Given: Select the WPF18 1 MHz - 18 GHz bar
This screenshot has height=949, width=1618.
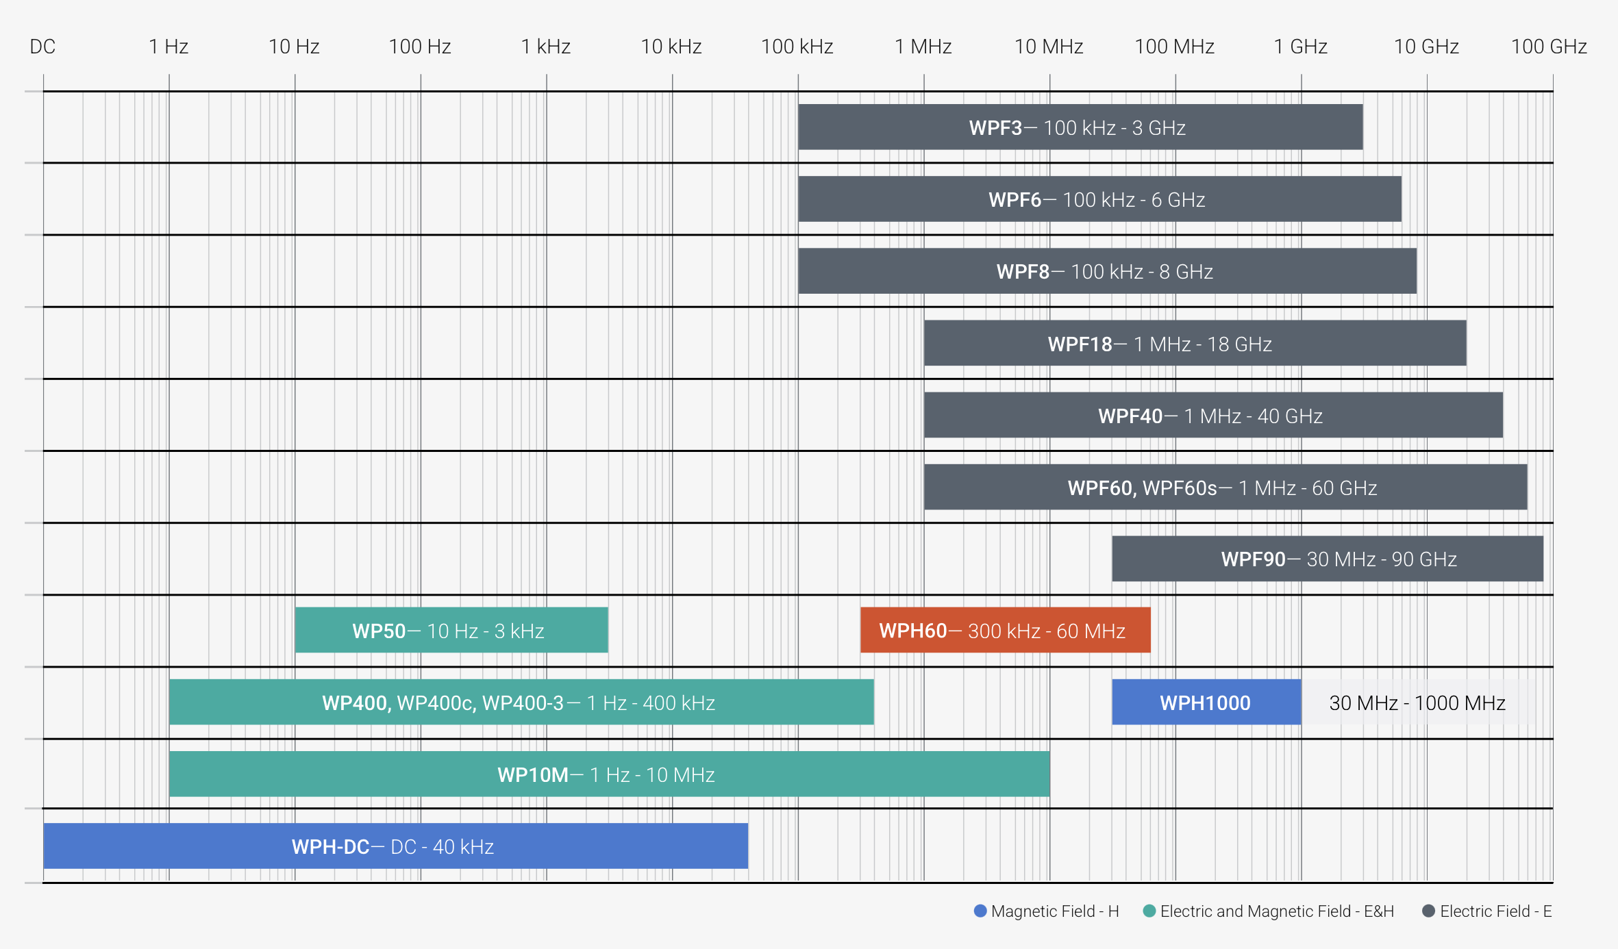Looking at the screenshot, I should [x=1194, y=344].
